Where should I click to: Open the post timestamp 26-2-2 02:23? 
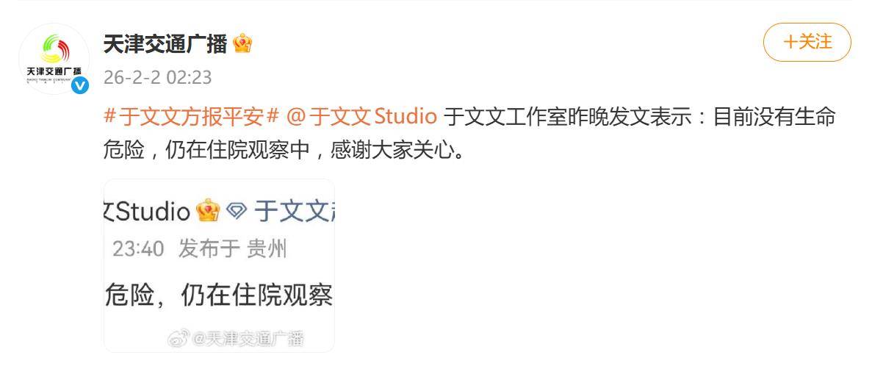click(x=157, y=77)
